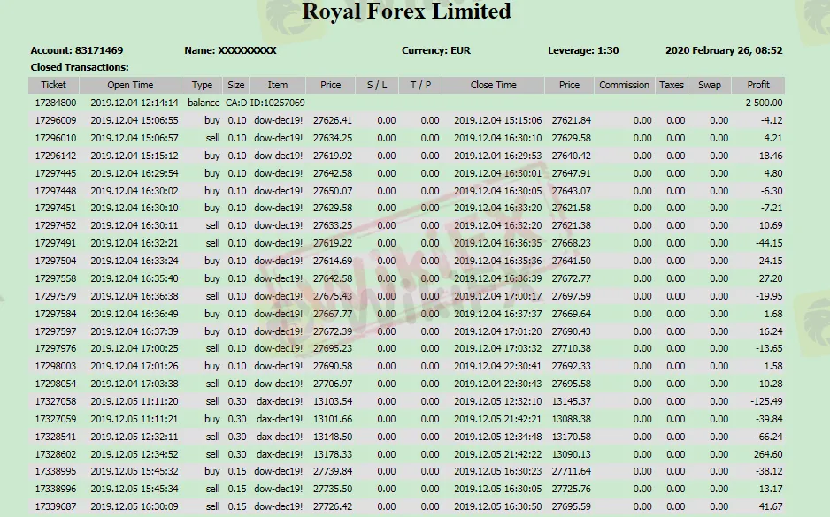Select ticket number 17327058
830x517 pixels.
(x=56, y=401)
